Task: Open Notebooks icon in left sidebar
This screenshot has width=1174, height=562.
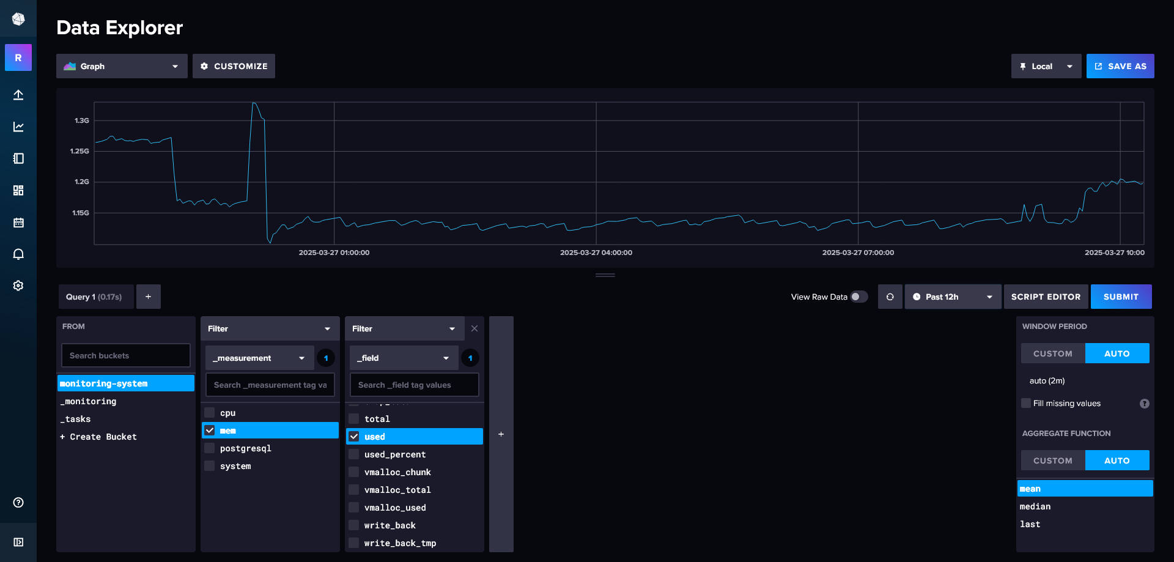Action: (18, 158)
